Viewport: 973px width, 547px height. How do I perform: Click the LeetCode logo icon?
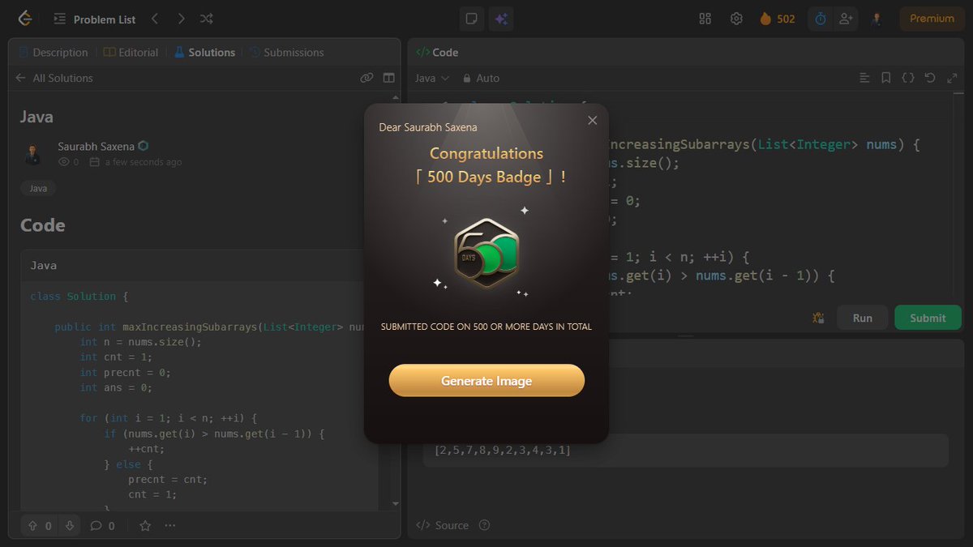click(26, 18)
